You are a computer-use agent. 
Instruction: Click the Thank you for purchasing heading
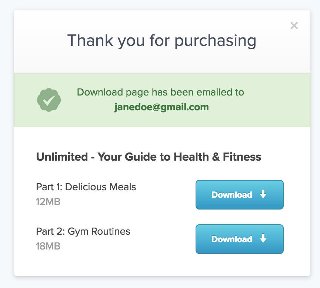click(x=161, y=41)
